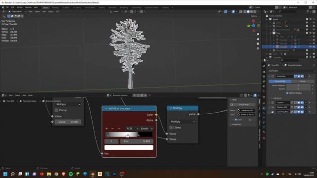
Task: Click the viewport pan hand icon
Action: (258, 39)
